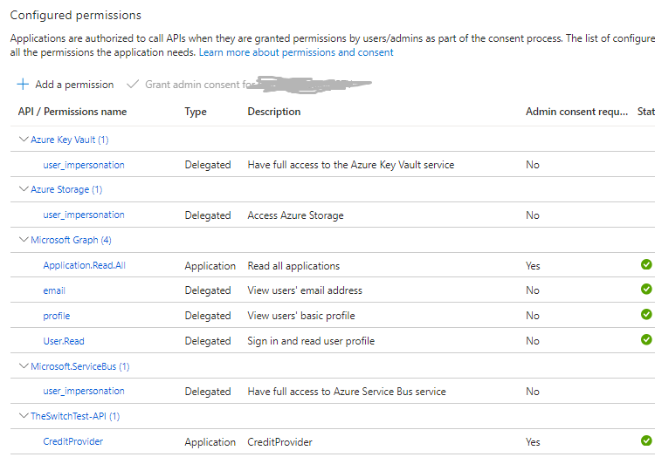
Task: Collapse the Azure Storage group chevron
Action: 24,188
